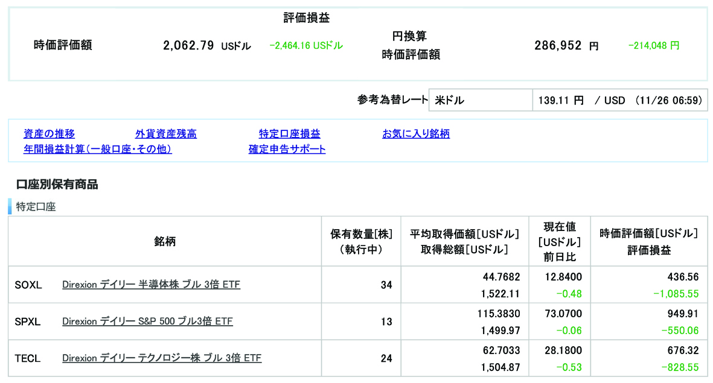Open the お気に入り銘柄 link

pos(416,133)
